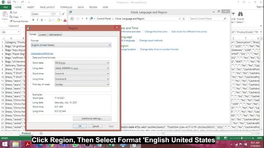264x148 pixels.
Task: Switch to the Location tab in Region dialog
Action: [42, 35]
